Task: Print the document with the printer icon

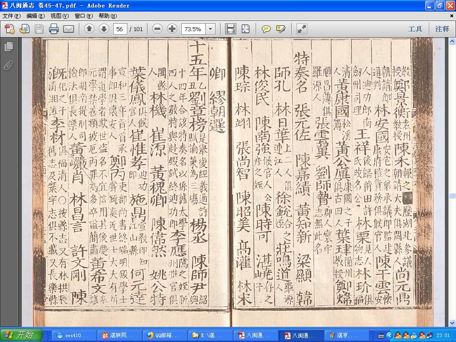Action: click(x=54, y=29)
